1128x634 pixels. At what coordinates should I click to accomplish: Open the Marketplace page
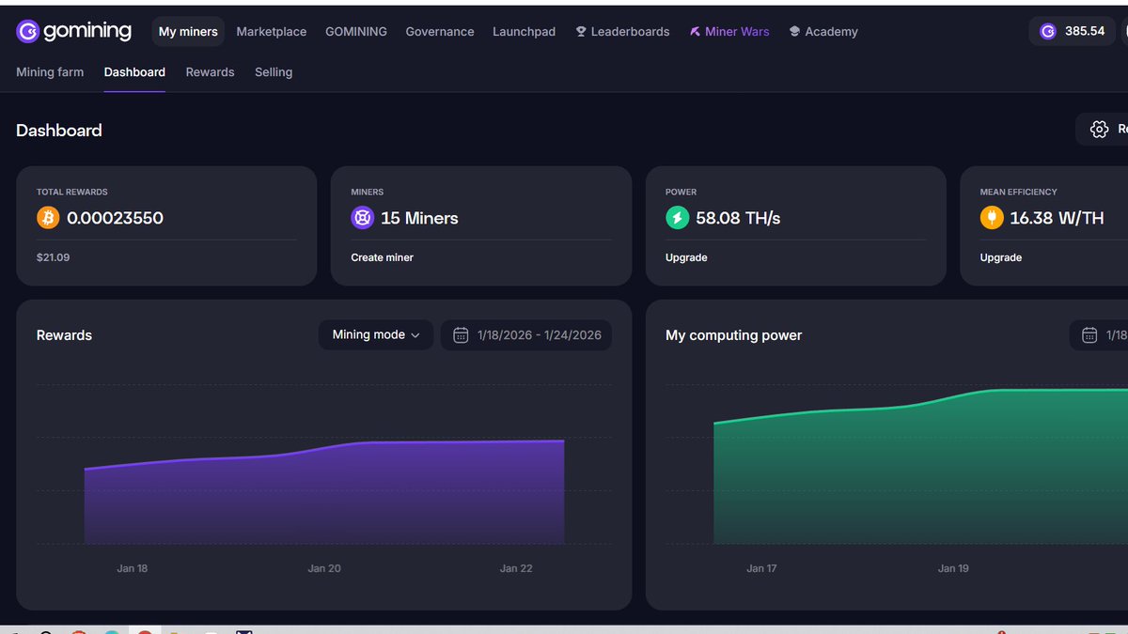272,31
